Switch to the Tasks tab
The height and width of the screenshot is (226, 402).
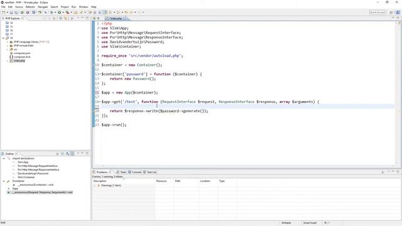[121, 172]
